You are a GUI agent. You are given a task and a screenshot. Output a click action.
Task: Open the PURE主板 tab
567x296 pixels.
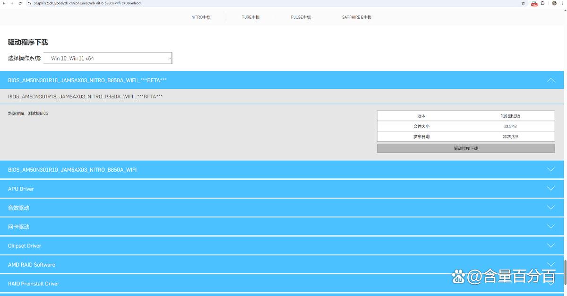point(250,17)
